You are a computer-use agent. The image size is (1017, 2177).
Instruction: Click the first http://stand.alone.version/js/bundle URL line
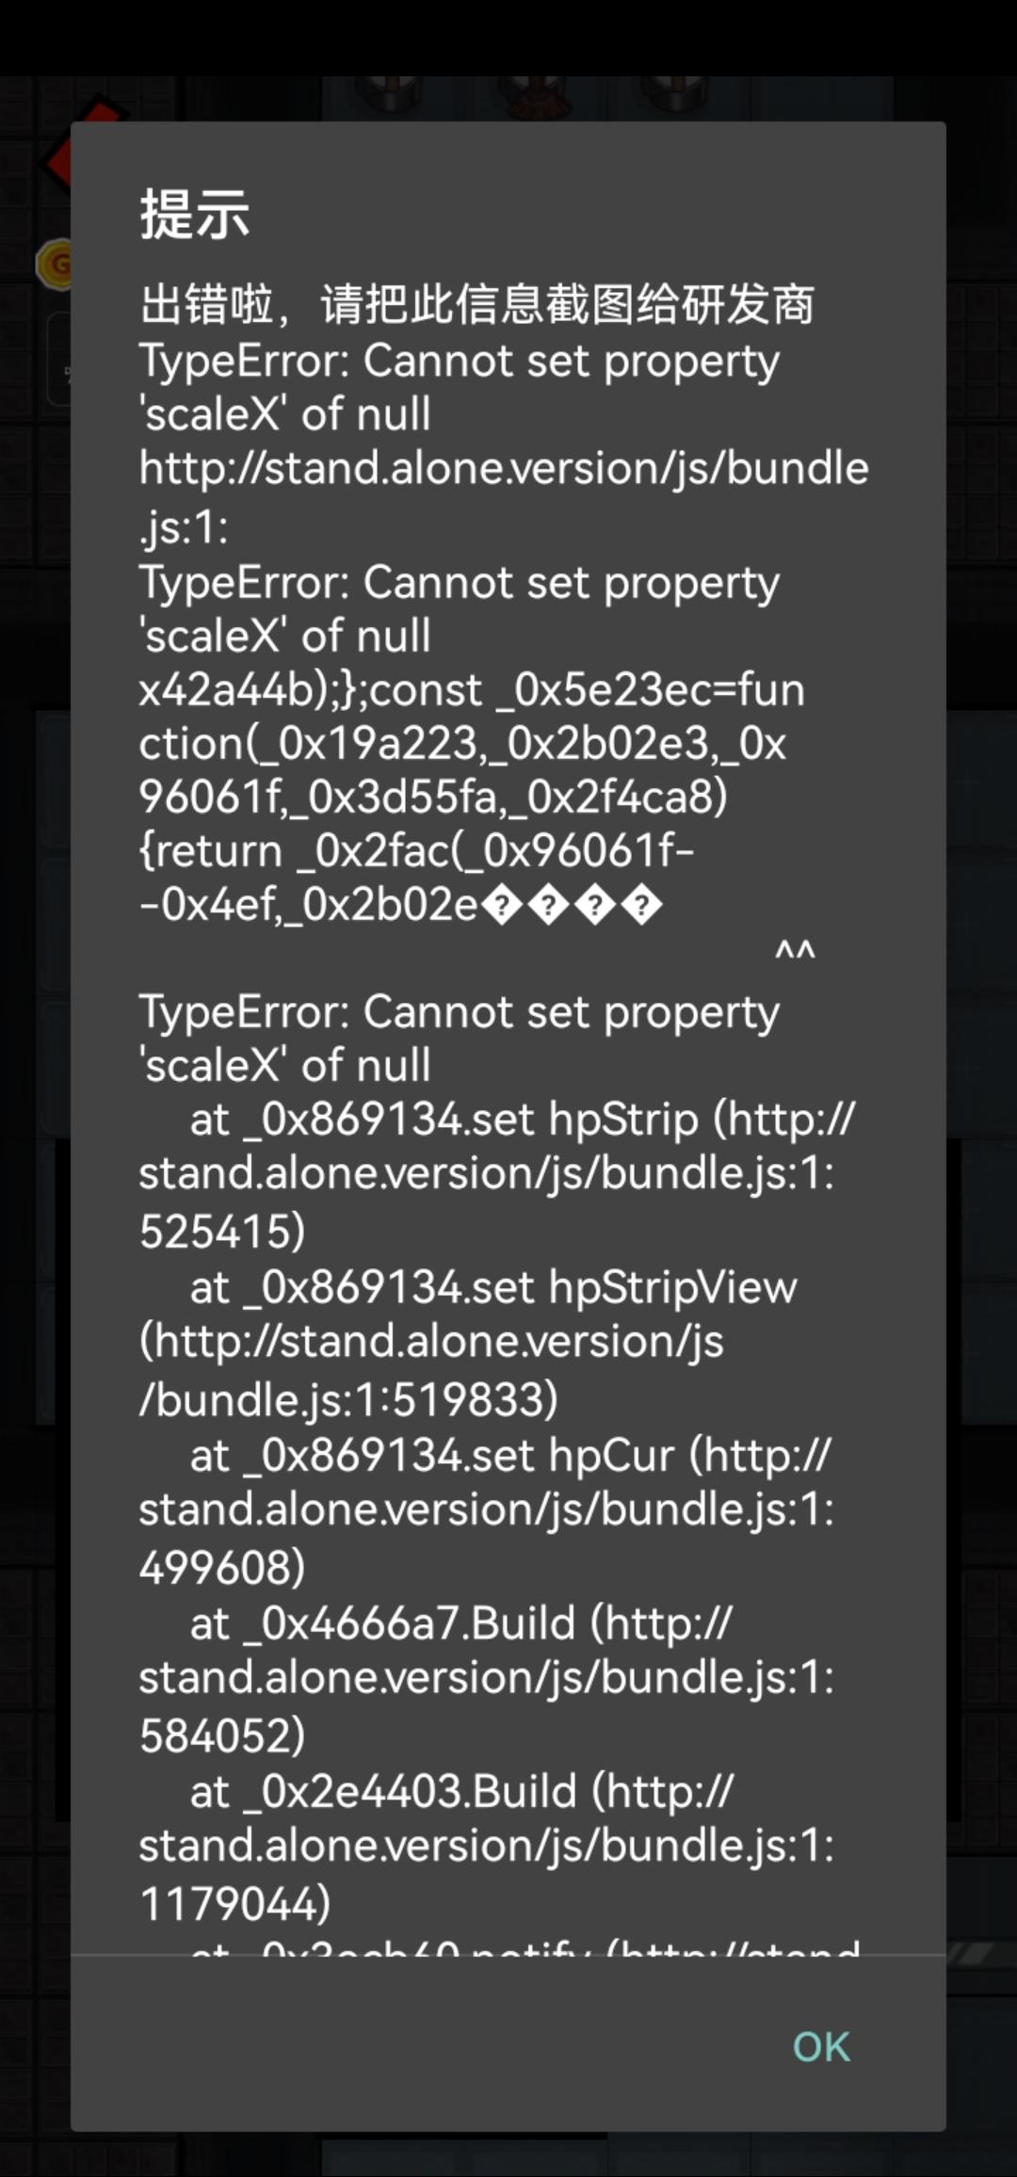(x=504, y=468)
